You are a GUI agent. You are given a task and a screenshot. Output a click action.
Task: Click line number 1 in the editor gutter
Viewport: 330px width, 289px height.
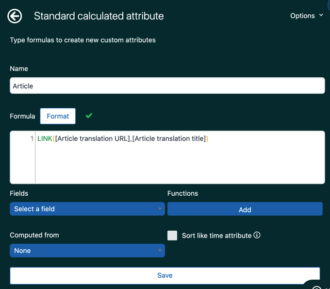32,138
